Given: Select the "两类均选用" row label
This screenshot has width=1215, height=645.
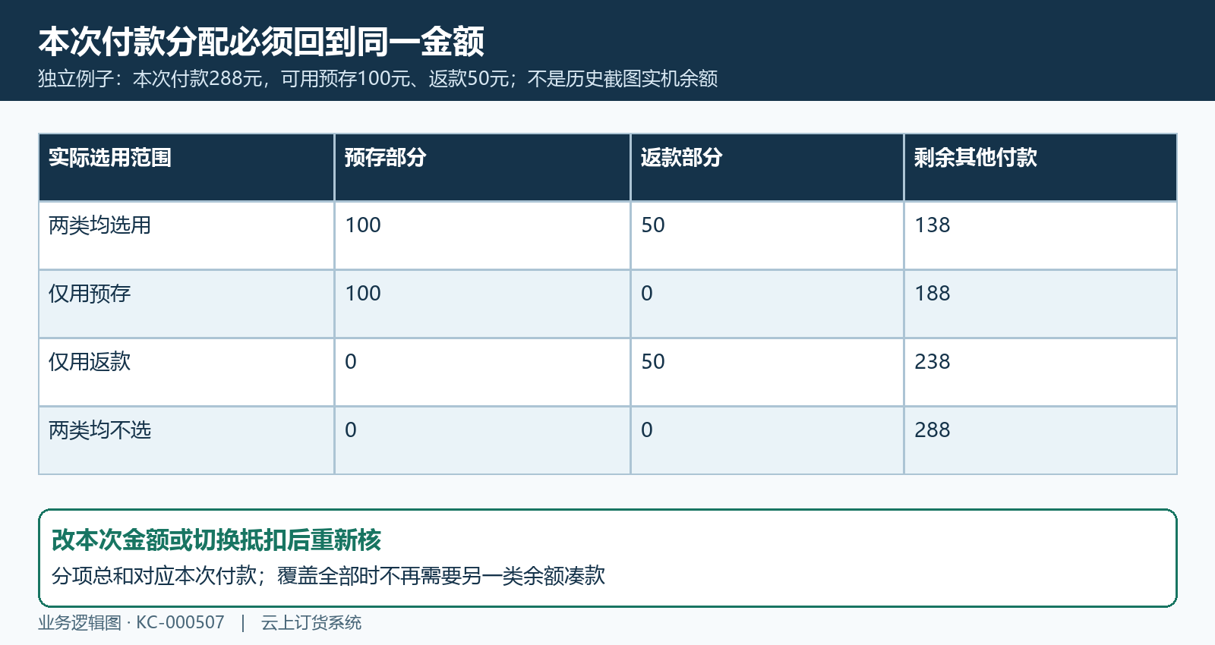Looking at the screenshot, I should tap(99, 225).
